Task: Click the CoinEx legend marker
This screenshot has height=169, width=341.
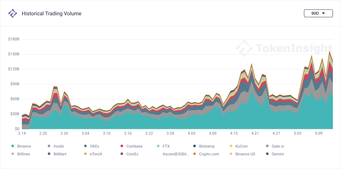Action: [122, 154]
